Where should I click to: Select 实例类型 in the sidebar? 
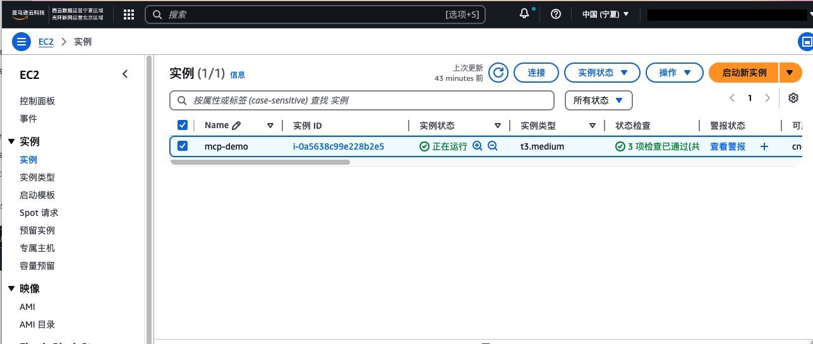pyautogui.click(x=37, y=177)
